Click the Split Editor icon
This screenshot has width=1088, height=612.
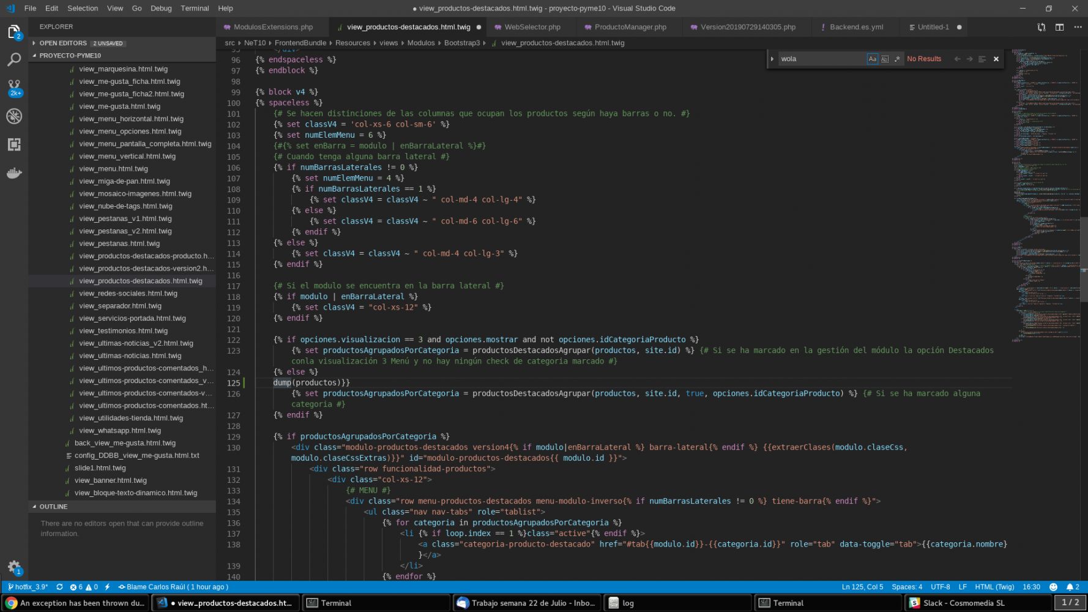1059,27
